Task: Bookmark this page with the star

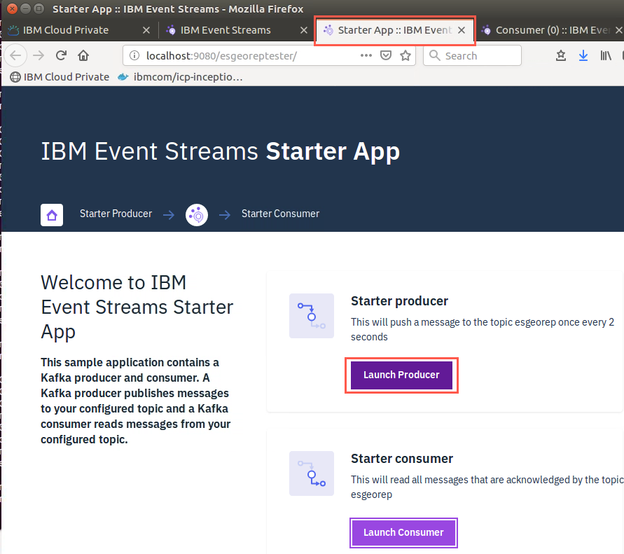Action: [x=405, y=56]
